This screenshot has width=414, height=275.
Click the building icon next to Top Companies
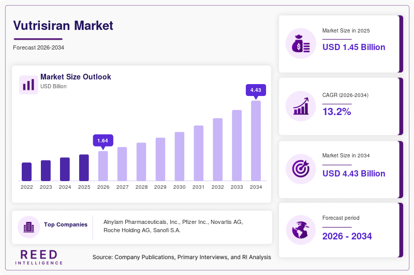tap(29, 227)
